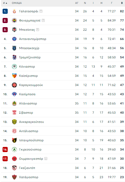Screen dimensions: 125x182
Task: Open the Καραγκουμρούκ team page
Action: pos(31,85)
